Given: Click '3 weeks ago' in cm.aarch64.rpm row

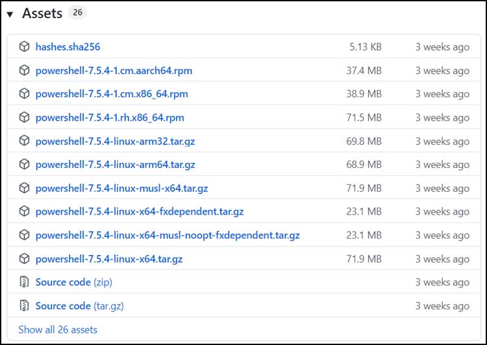Looking at the screenshot, I should [x=442, y=71].
